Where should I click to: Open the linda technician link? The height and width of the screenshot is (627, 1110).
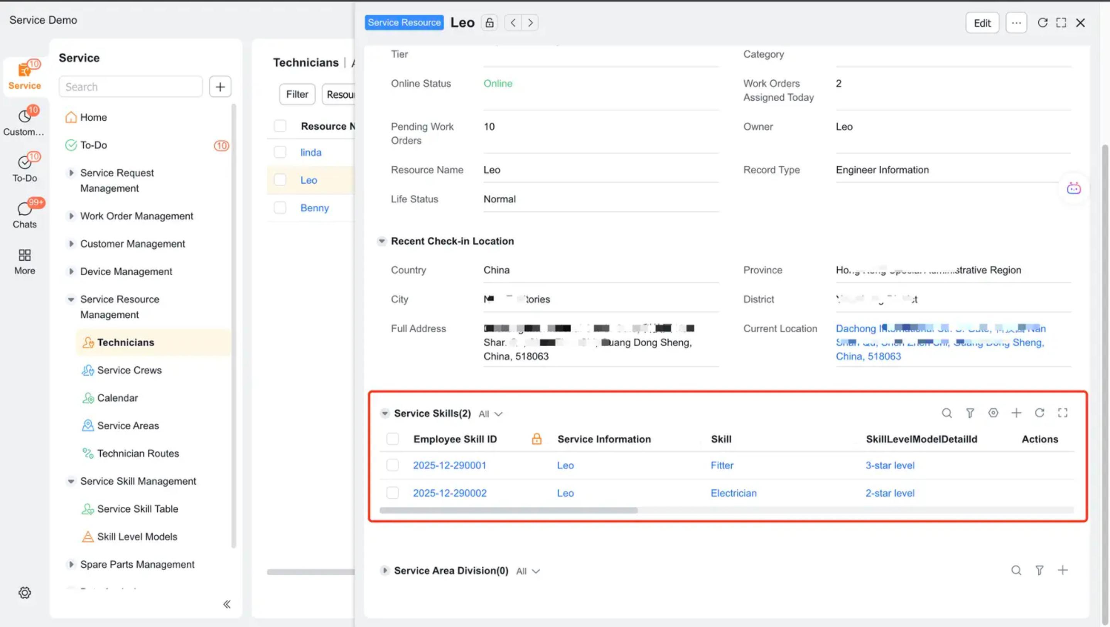(x=311, y=152)
